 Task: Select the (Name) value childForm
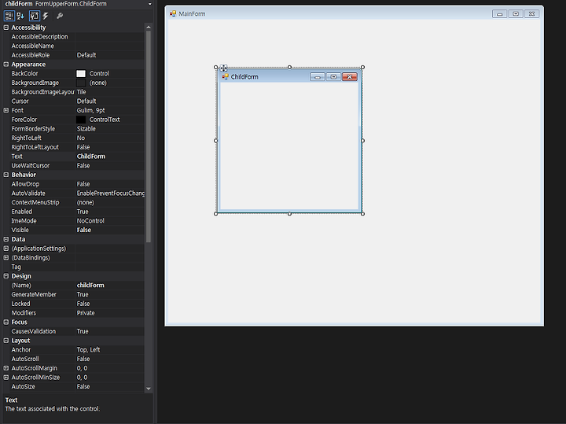(x=90, y=286)
